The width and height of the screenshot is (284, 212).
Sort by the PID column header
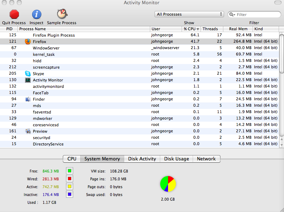[9, 29]
